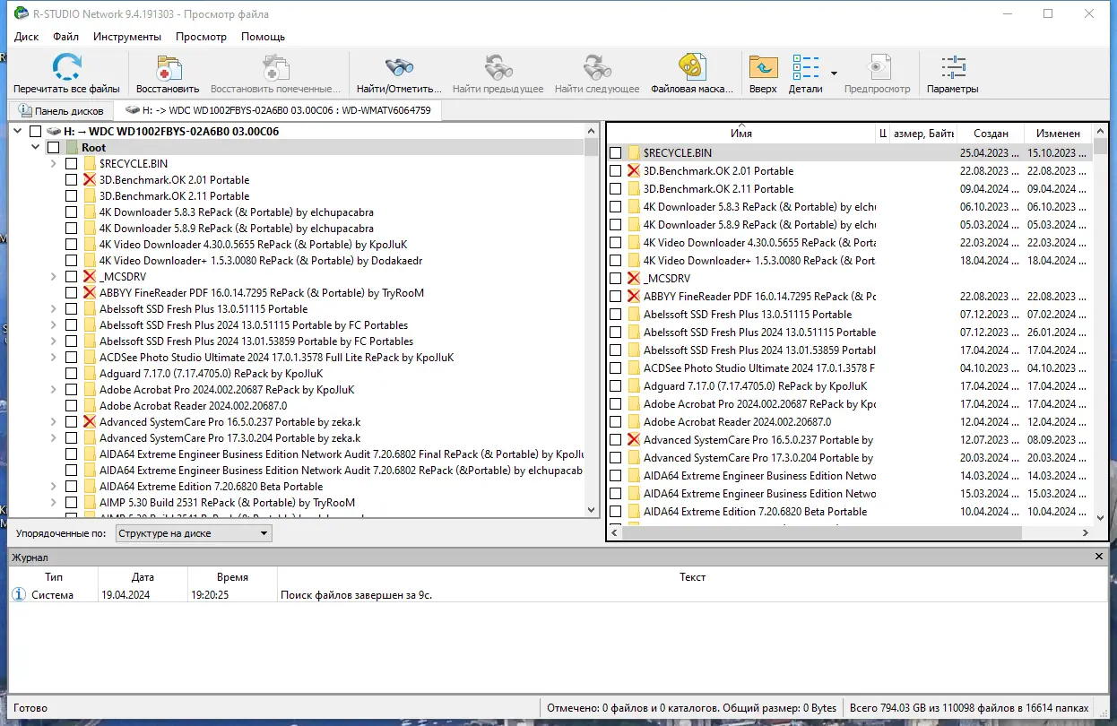Click the tree pane vertical scrollbar
Image resolution: width=1117 pixels, height=726 pixels.
(x=591, y=320)
